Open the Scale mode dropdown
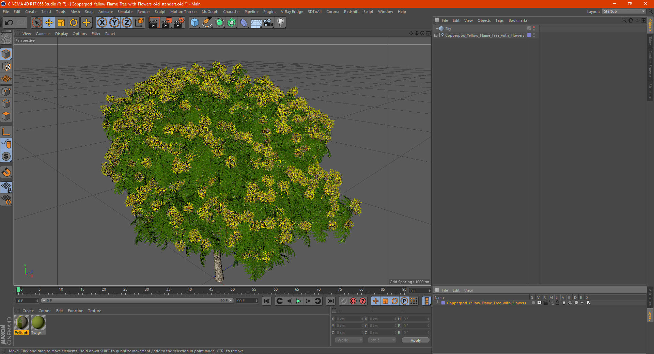The height and width of the screenshot is (354, 654). 382,340
